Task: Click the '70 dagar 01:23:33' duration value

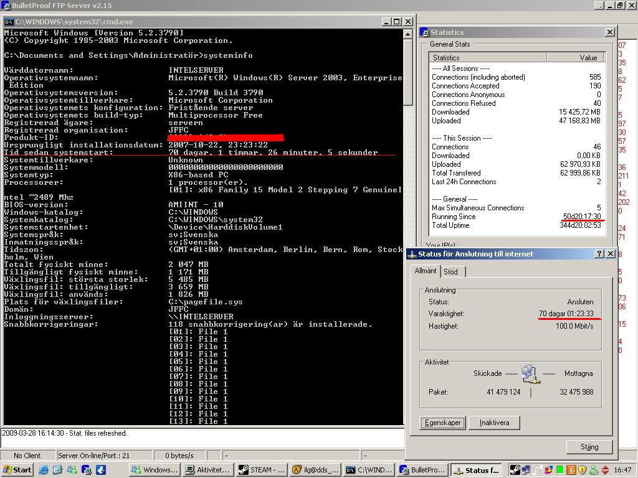Action: pos(566,314)
